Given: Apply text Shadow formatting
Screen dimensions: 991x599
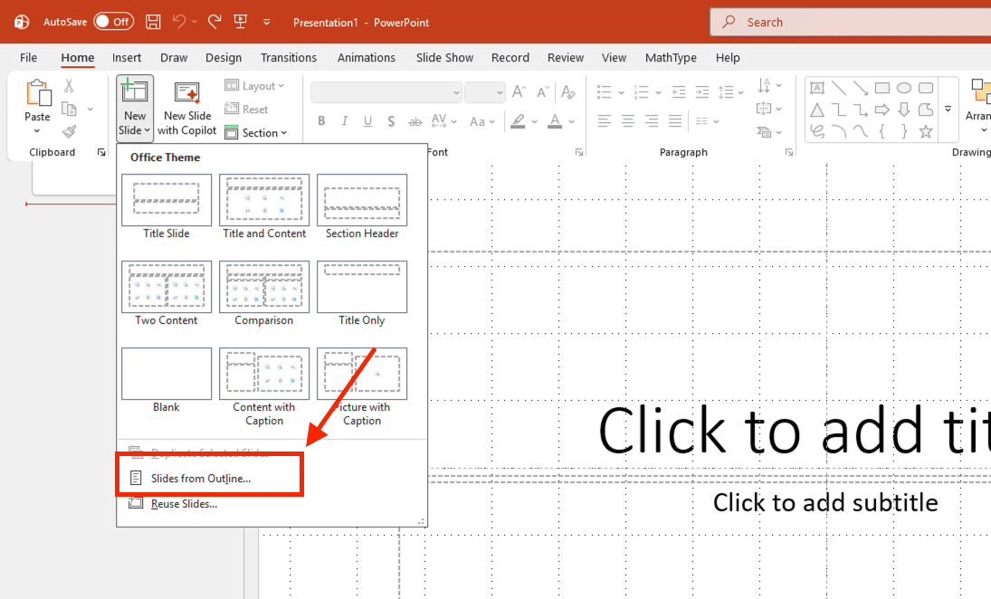Looking at the screenshot, I should click(x=391, y=120).
